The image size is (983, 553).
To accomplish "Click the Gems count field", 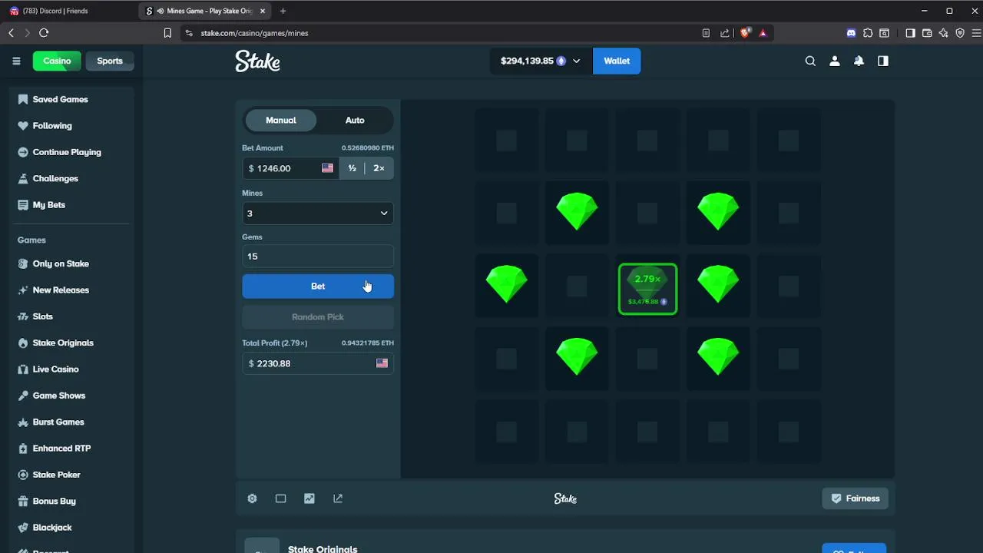I will (x=318, y=257).
